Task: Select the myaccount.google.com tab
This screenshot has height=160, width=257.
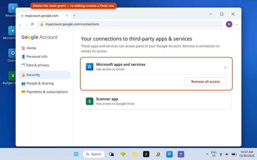Action: (x=45, y=16)
